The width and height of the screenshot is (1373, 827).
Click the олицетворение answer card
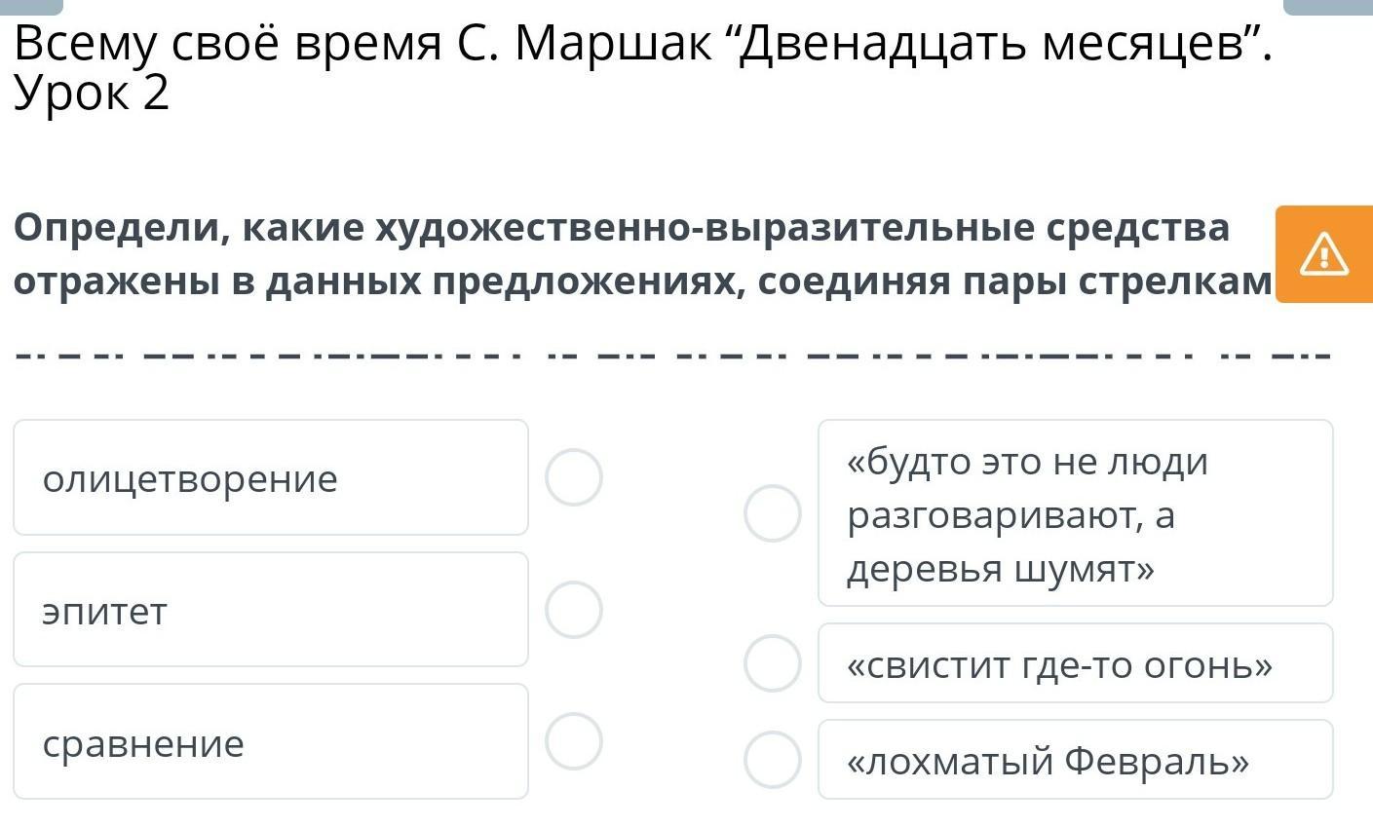pos(271,477)
